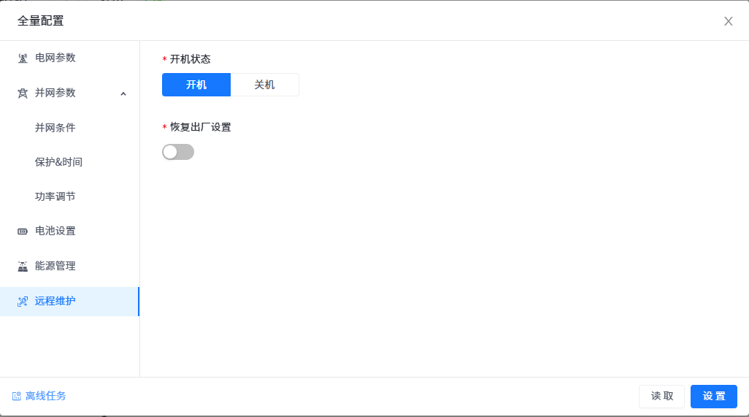The width and height of the screenshot is (749, 417).
Task: Select 开机 as the power state
Action: click(x=196, y=85)
